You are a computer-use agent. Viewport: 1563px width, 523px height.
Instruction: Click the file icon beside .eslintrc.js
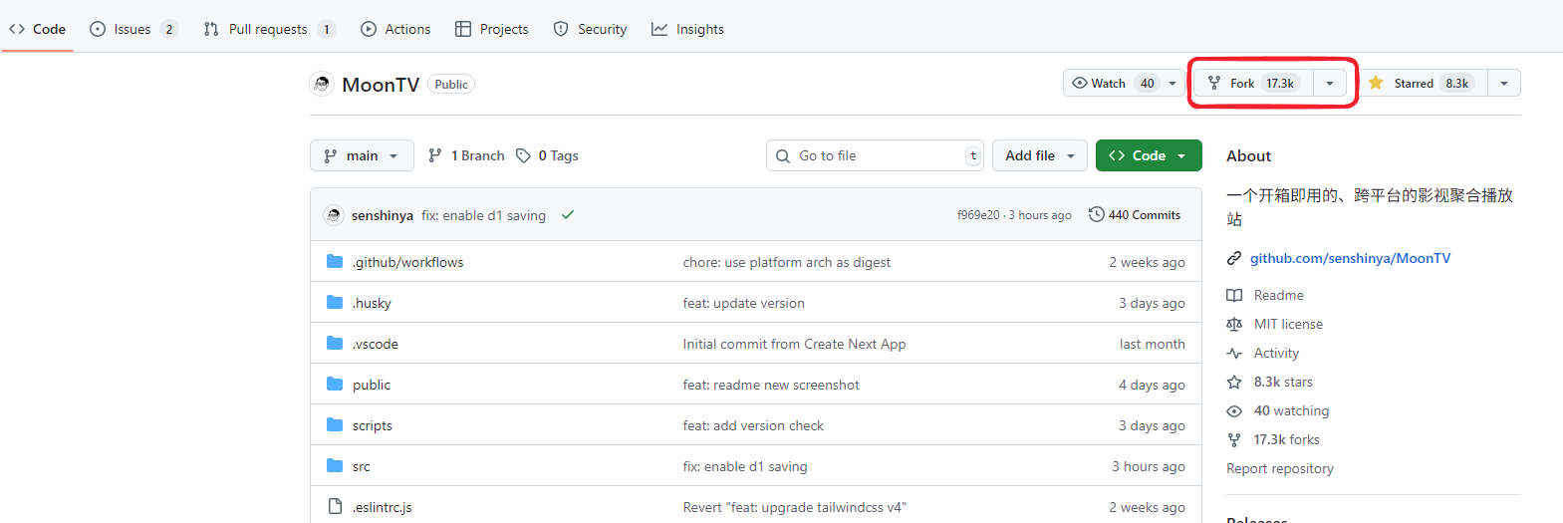(x=335, y=506)
